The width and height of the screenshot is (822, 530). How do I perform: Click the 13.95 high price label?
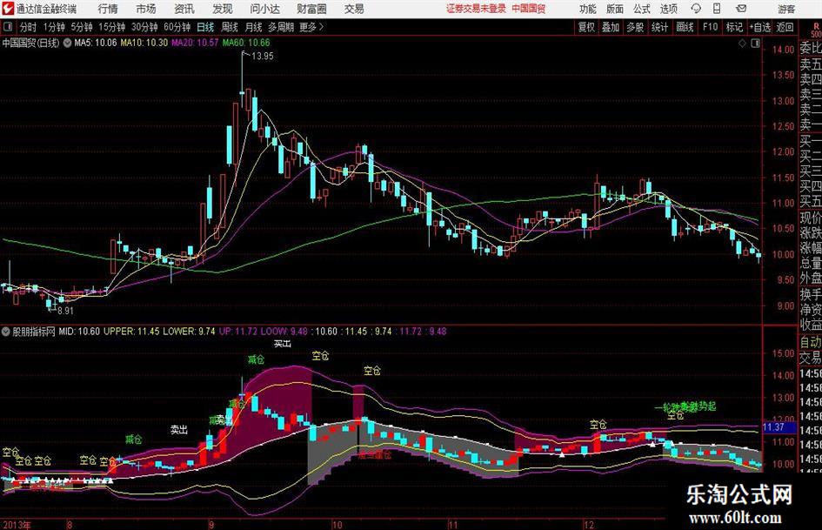[262, 57]
